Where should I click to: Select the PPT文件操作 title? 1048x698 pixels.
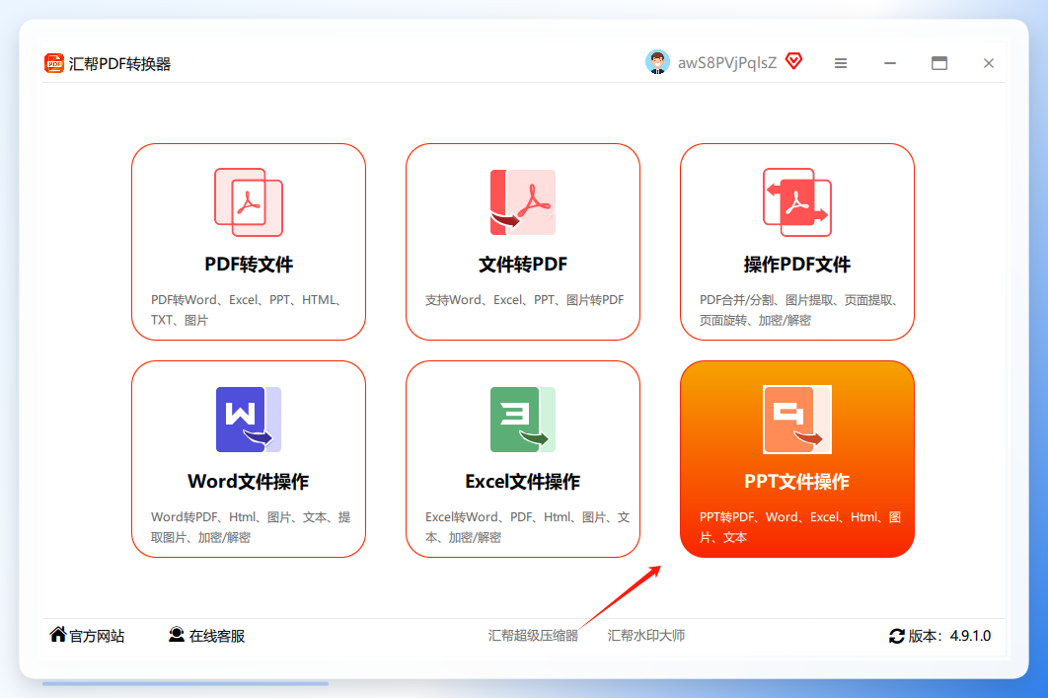click(x=797, y=482)
